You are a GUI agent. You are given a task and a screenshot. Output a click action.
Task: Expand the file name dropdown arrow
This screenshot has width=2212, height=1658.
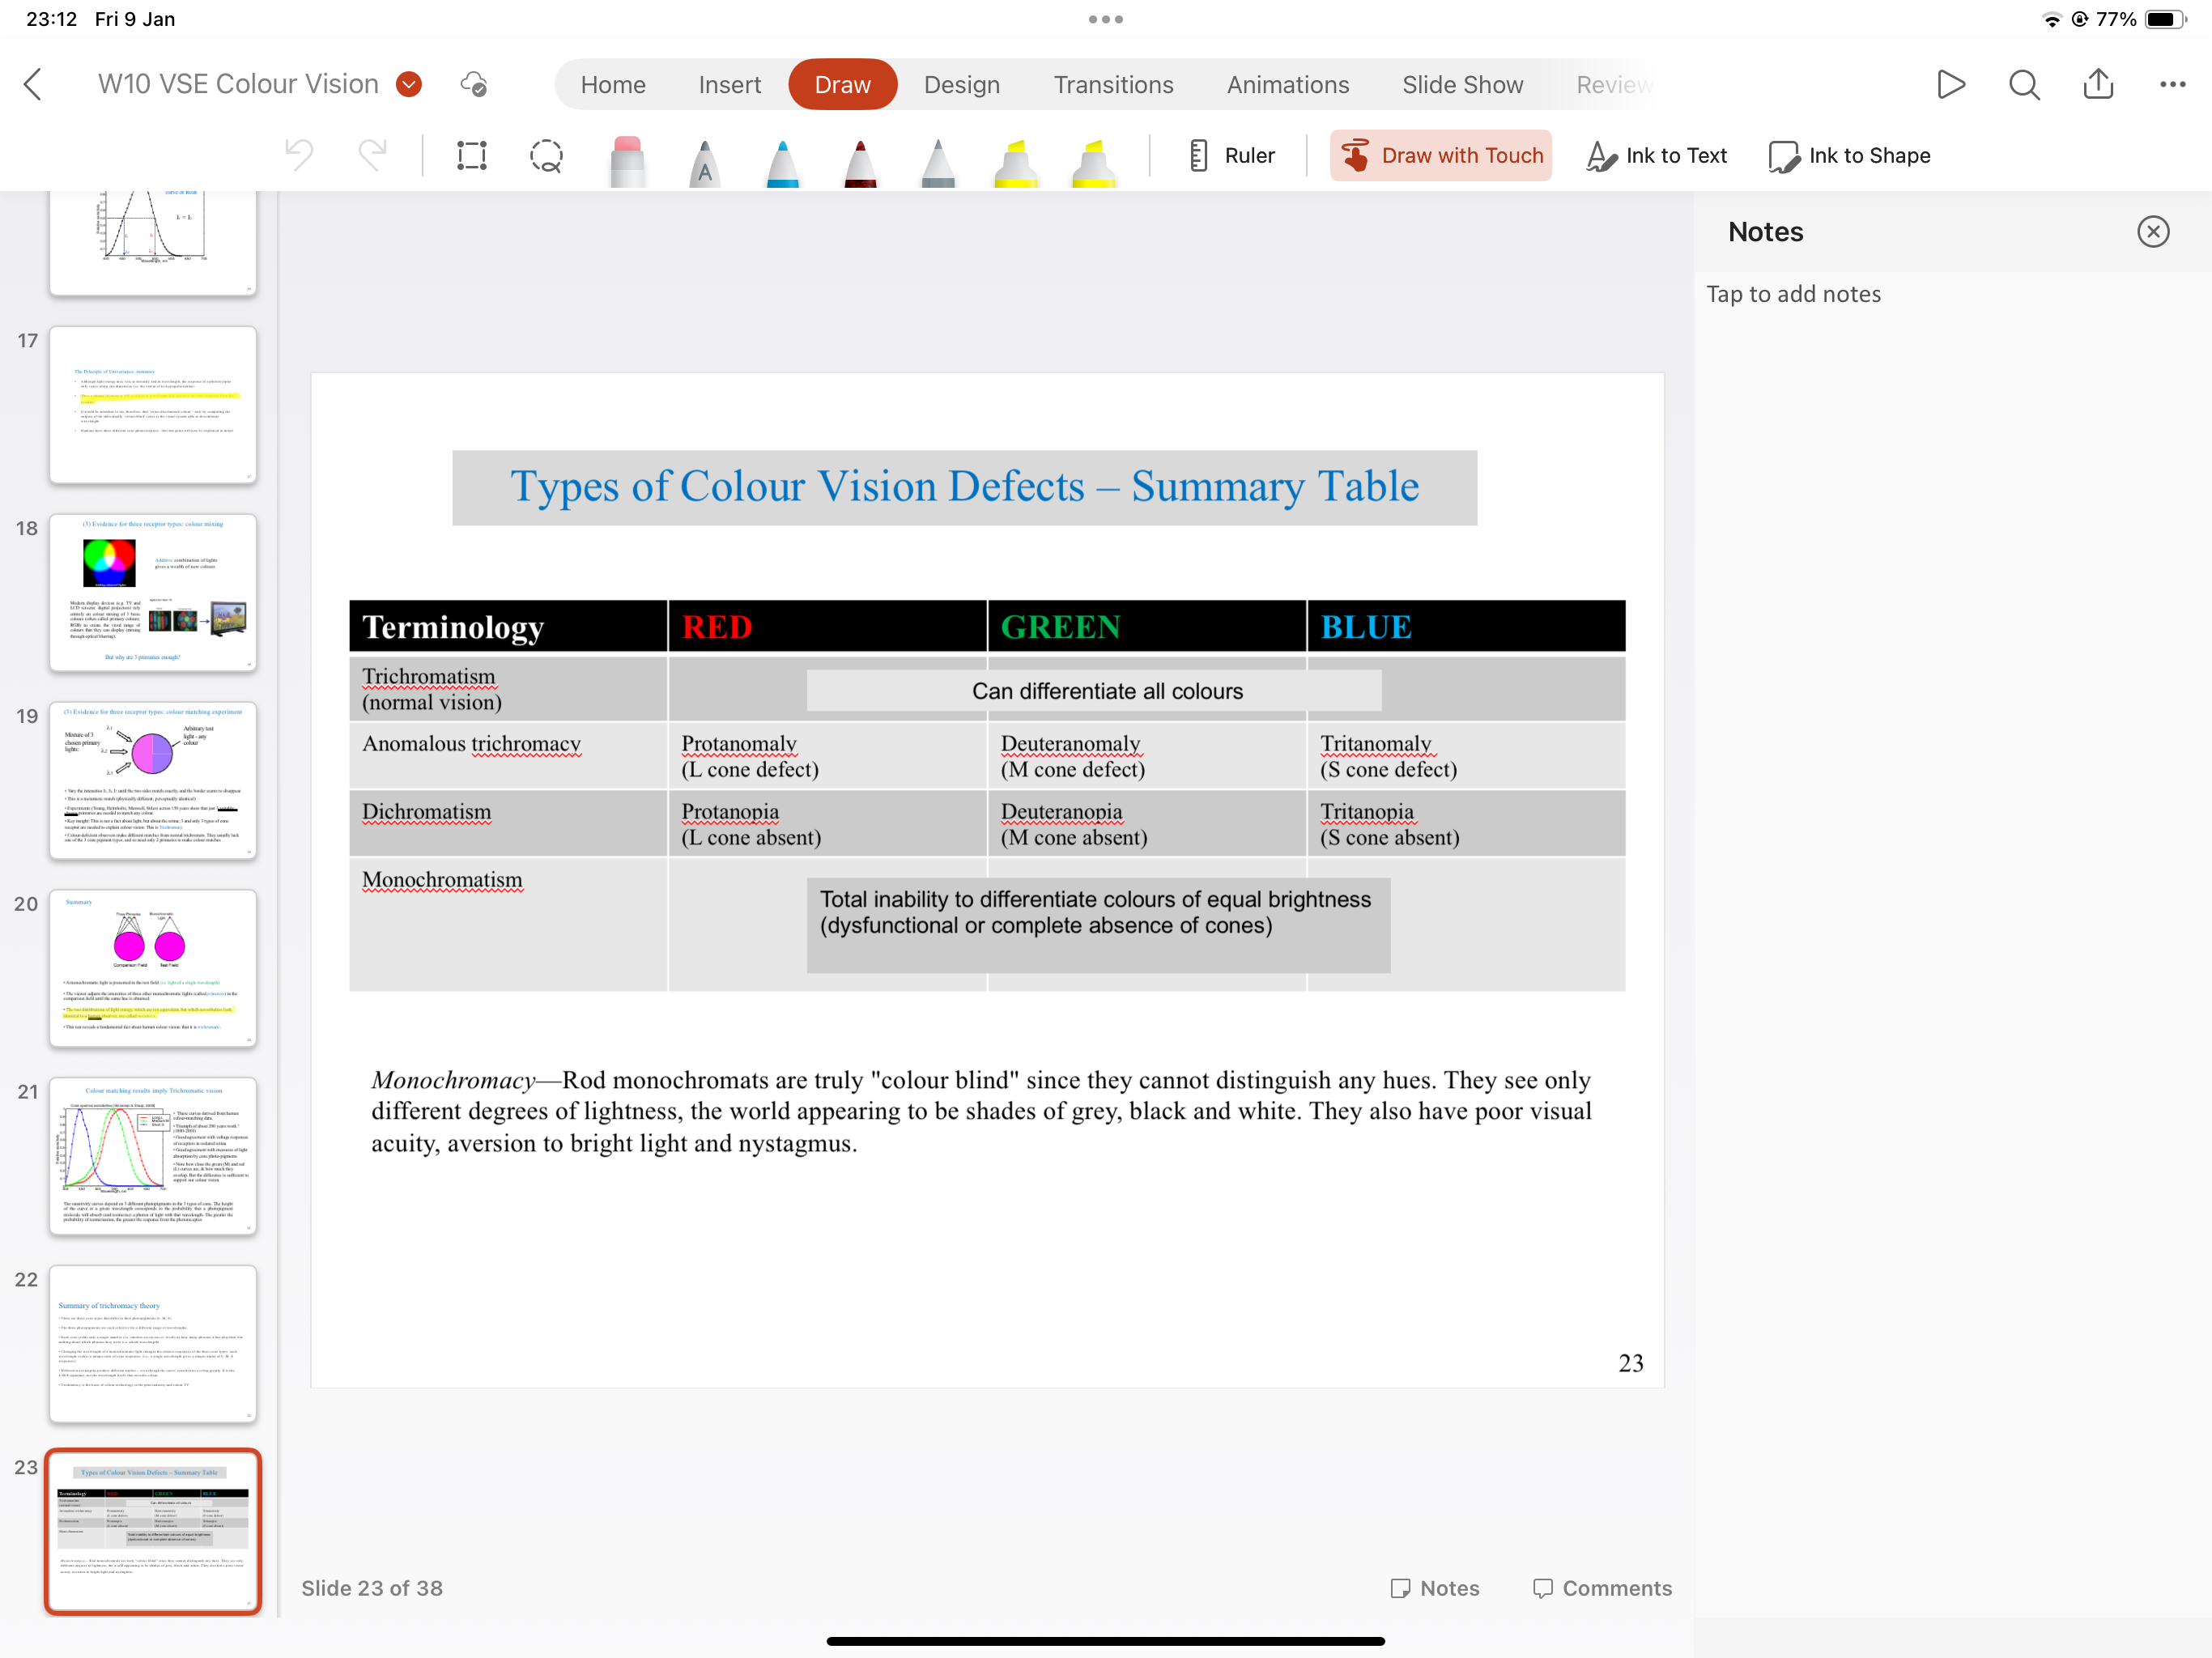pyautogui.click(x=408, y=85)
